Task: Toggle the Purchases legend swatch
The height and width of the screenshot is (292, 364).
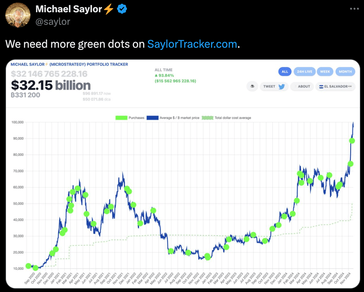Action: (121, 118)
